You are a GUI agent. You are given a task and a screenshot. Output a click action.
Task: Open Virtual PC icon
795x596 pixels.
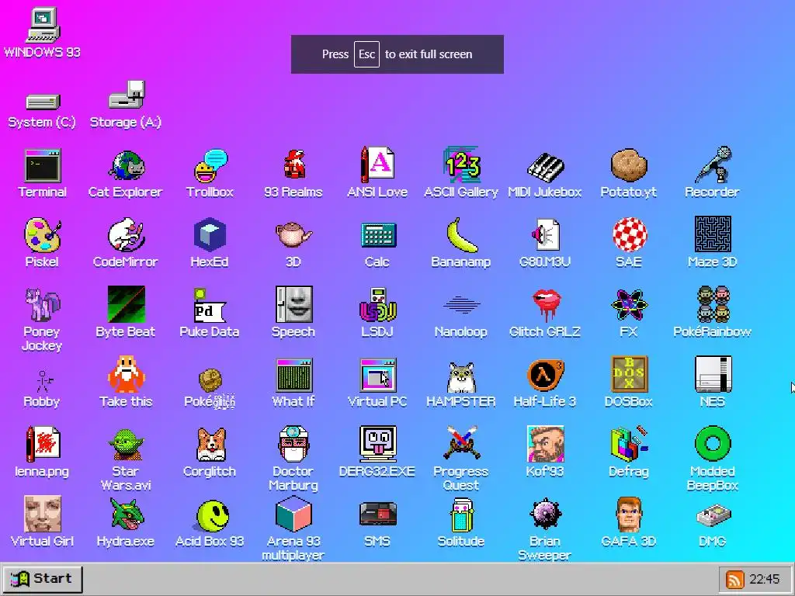(x=377, y=375)
